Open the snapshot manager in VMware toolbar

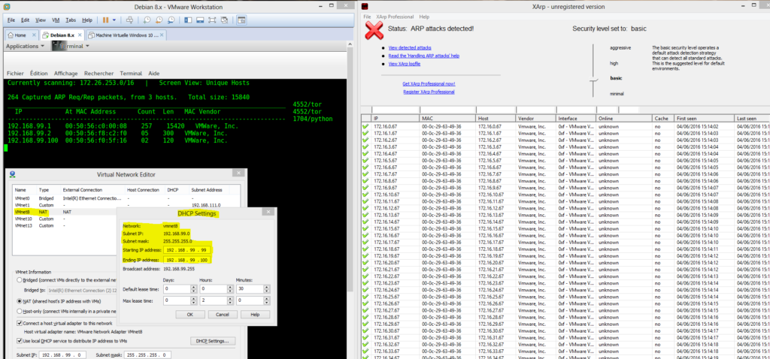pyautogui.click(x=171, y=20)
